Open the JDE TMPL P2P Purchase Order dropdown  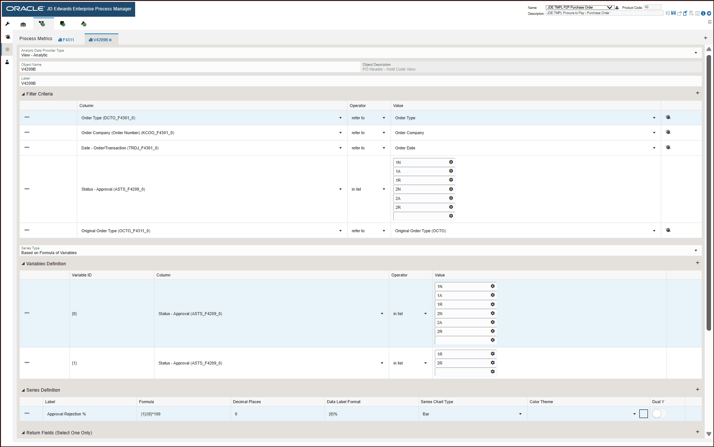609,7
